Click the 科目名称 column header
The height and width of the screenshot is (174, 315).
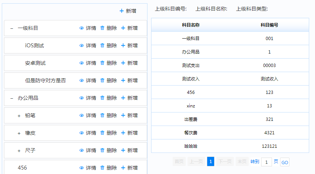[x=190, y=25]
